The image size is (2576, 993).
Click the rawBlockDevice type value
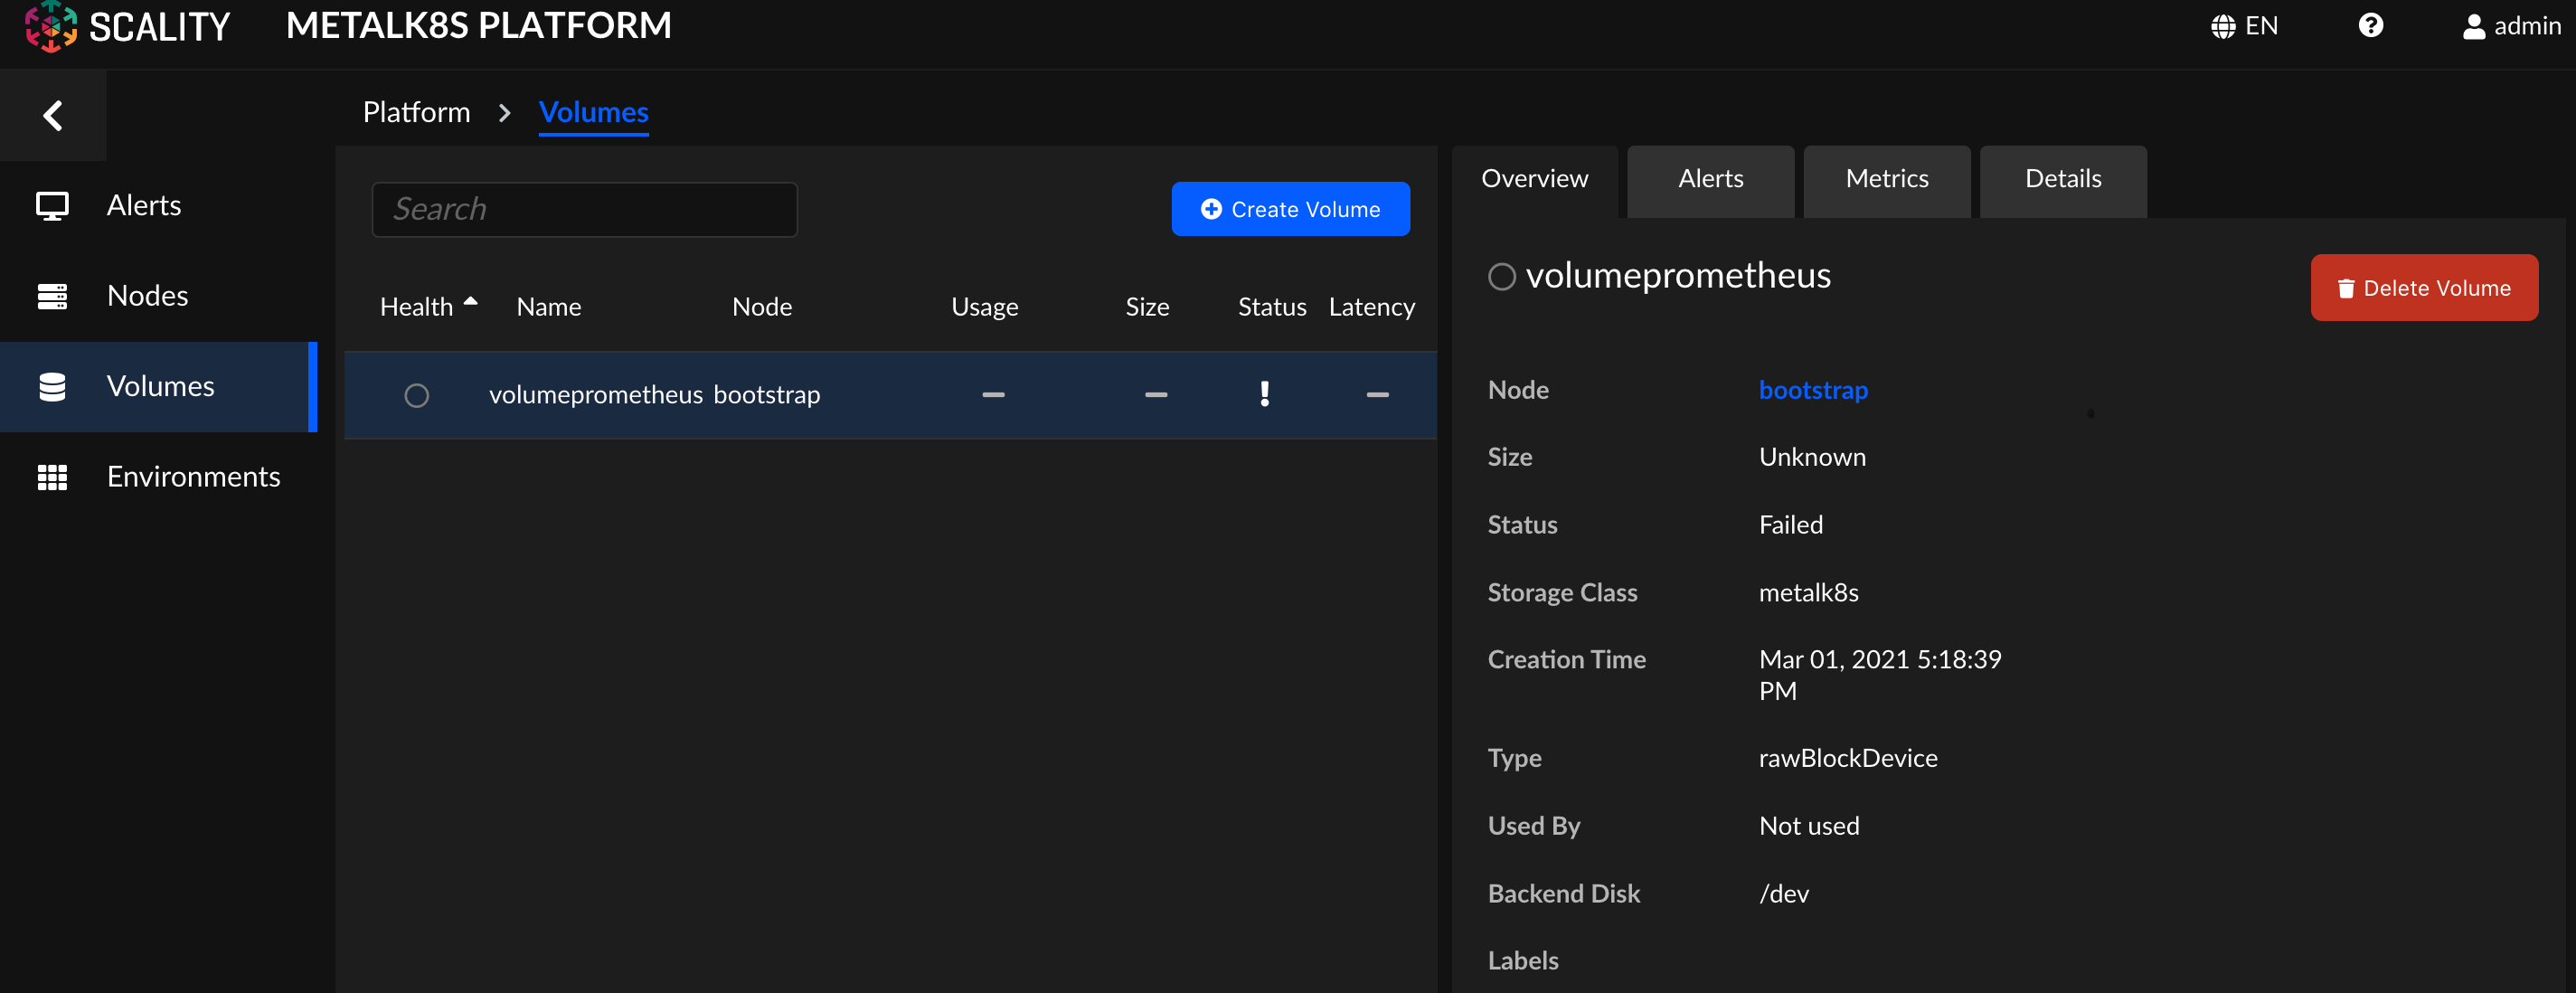tap(1848, 758)
